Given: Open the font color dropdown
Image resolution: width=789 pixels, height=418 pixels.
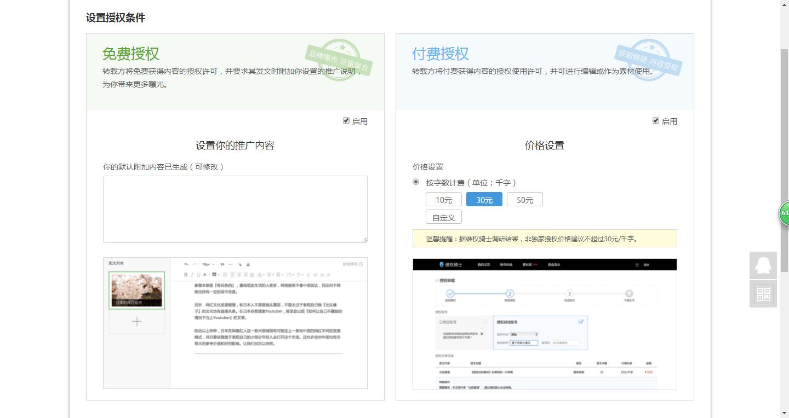Looking at the screenshot, I should (x=206, y=274).
